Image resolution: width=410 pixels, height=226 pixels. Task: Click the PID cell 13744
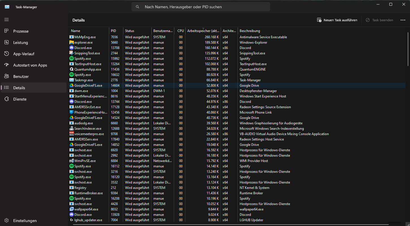[x=115, y=102]
